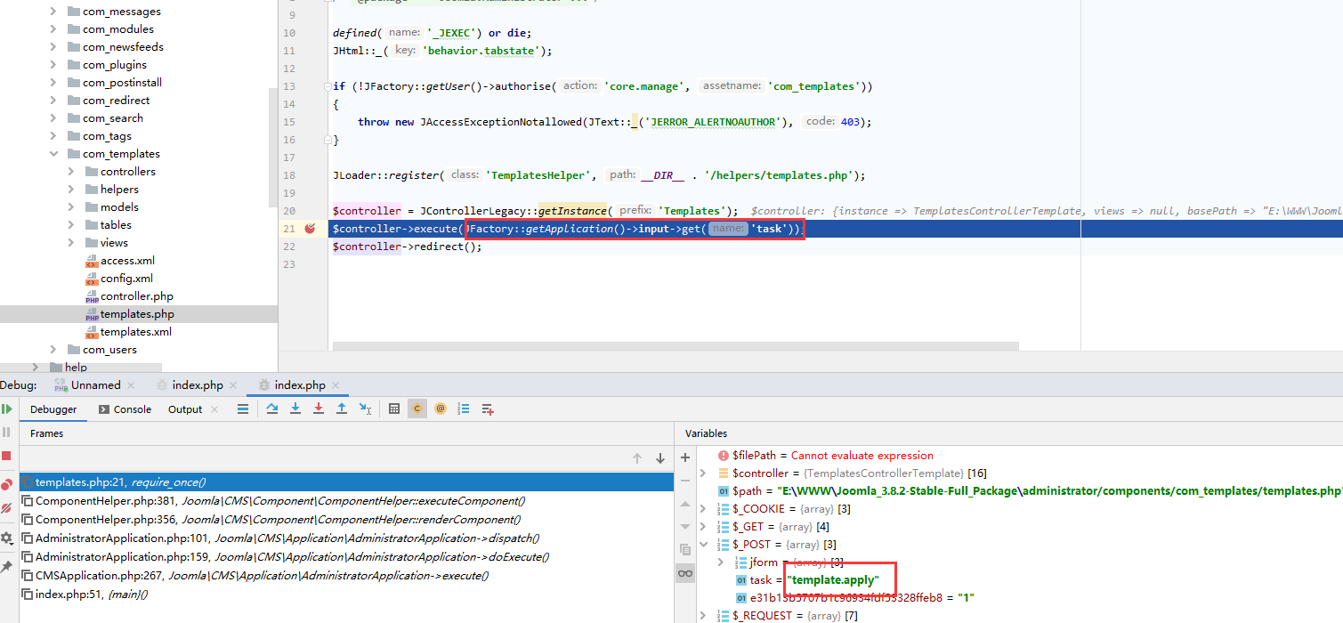This screenshot has width=1343, height=623.
Task: Select the next frame with down arrow
Action: pos(660,458)
